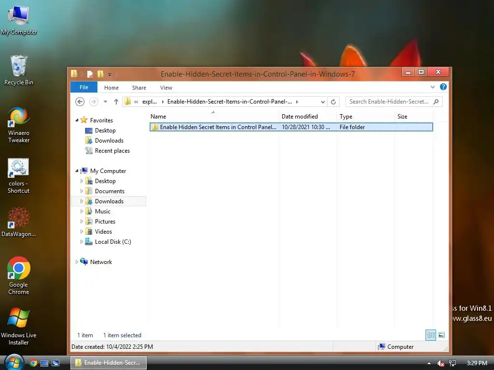494x370 pixels.
Task: Select Videos in navigation pane
Action: 103,231
